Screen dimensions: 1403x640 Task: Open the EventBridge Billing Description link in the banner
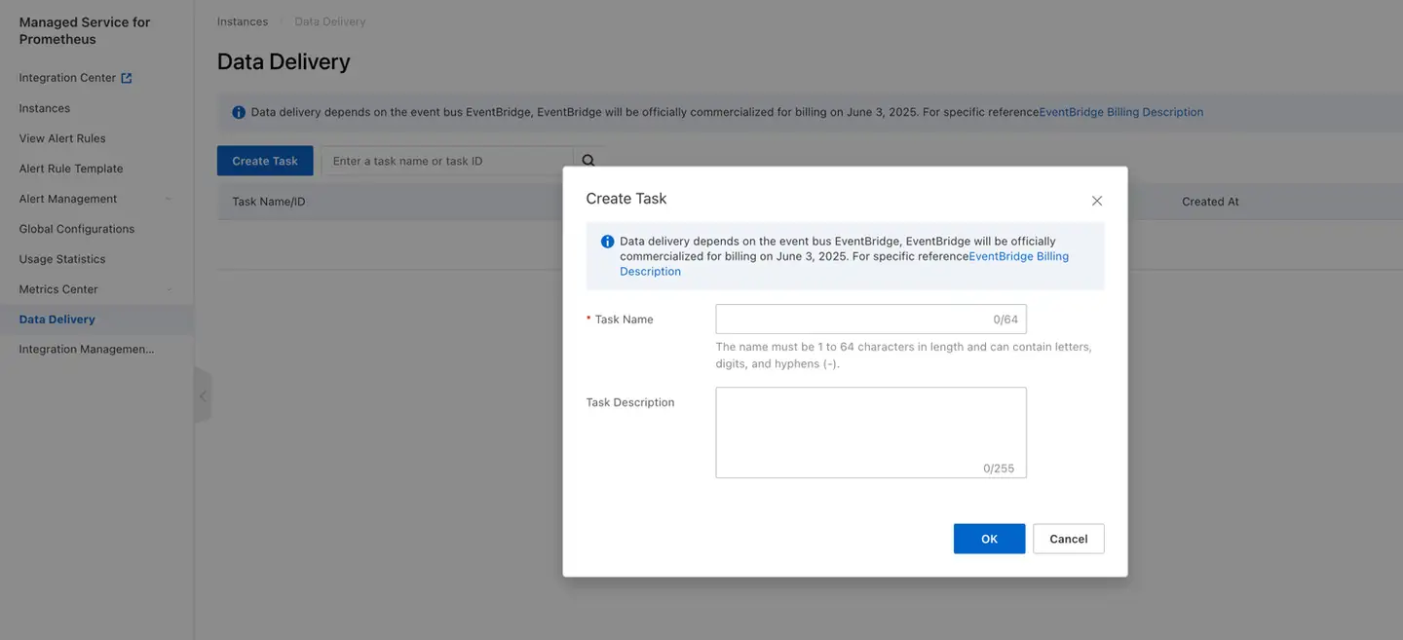(x=1120, y=111)
